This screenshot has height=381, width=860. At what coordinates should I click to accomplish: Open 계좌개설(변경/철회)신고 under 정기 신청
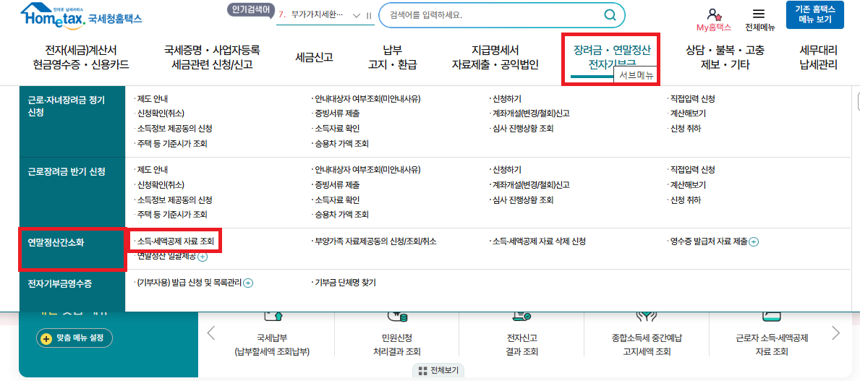point(529,114)
